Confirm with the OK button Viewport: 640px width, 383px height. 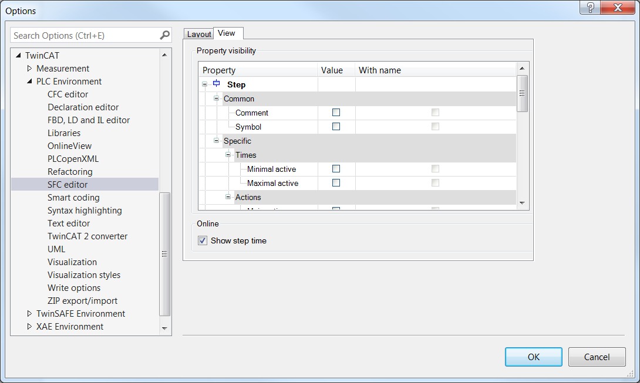534,357
